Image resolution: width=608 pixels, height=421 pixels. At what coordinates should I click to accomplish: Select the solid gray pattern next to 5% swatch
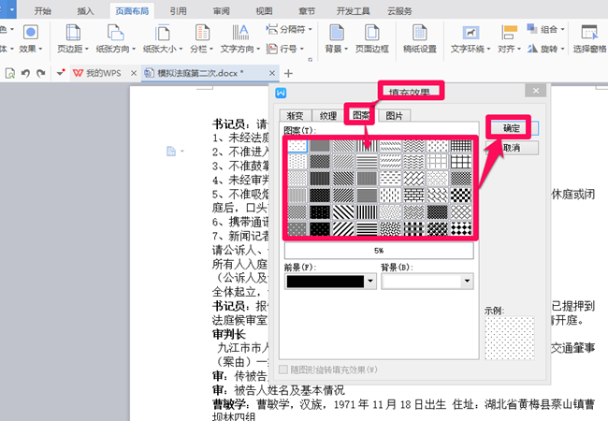[320, 146]
